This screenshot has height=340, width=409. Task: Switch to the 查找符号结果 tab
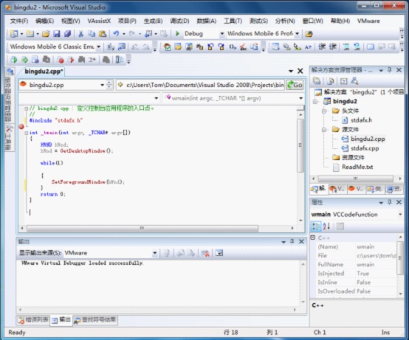tap(95, 320)
